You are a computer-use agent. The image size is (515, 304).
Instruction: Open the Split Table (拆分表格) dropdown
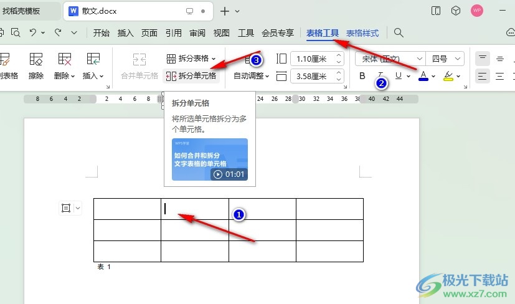pos(191,59)
